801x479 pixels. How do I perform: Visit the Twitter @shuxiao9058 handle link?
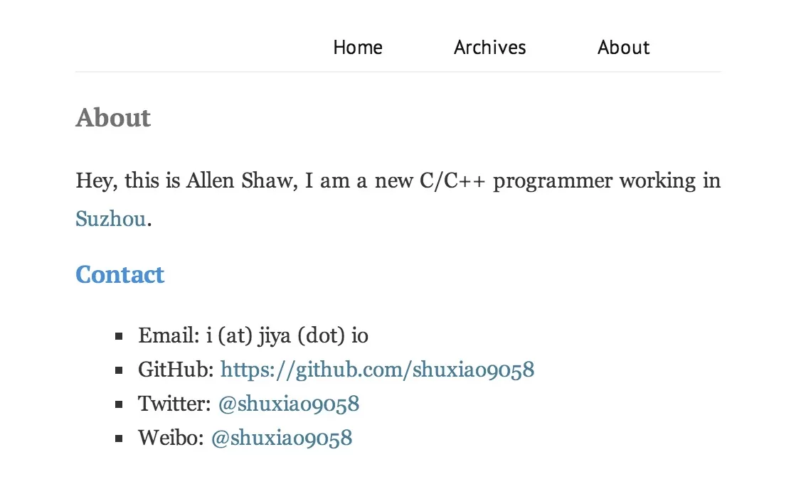[288, 404]
